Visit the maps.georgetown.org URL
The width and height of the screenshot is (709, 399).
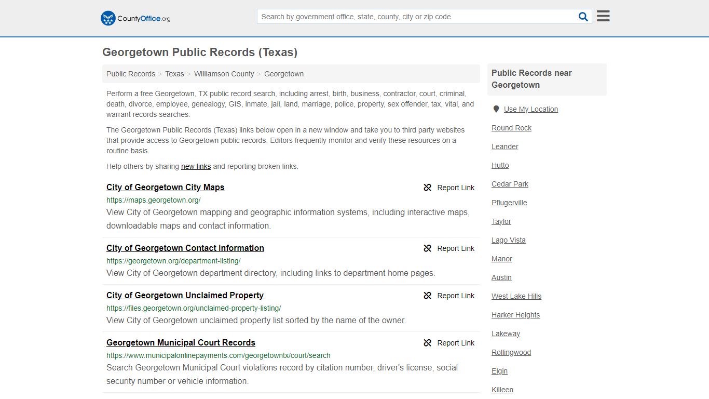click(154, 200)
